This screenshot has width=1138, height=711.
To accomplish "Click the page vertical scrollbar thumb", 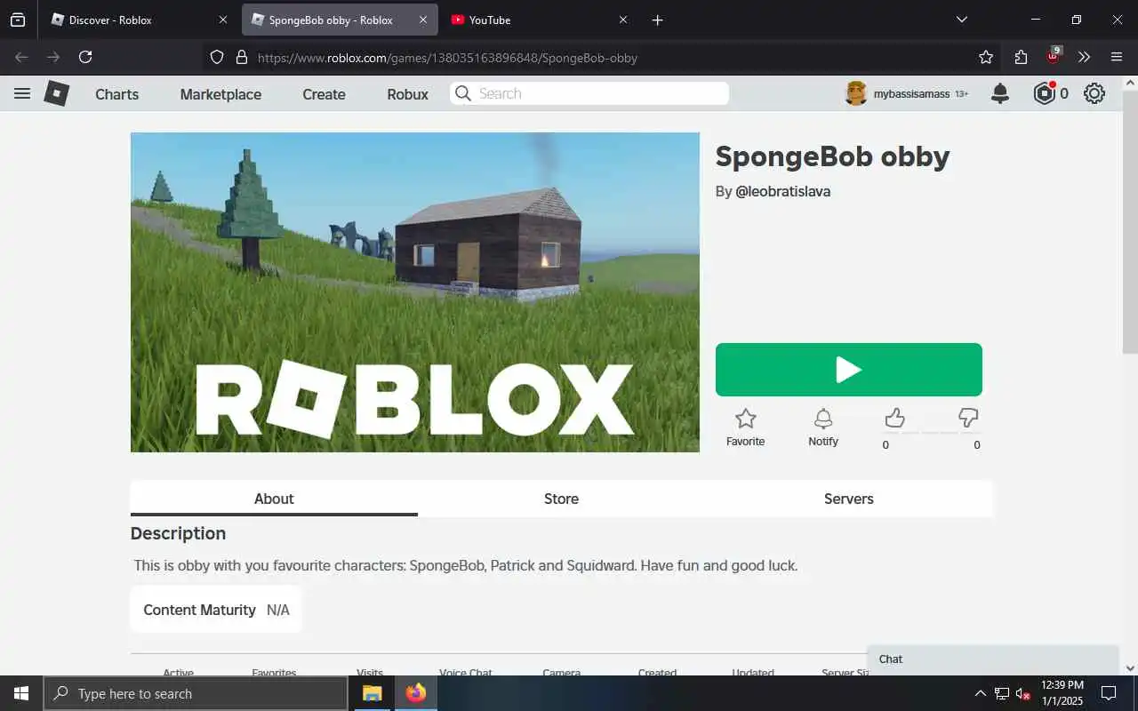I will tap(1130, 222).
